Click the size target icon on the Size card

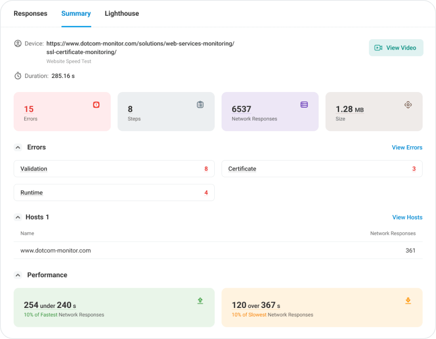(408, 104)
